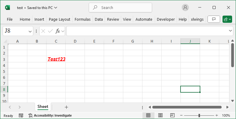Screen dimensions: 236x119
Task: Cancel formula entry with the X icon
Action: point(43,31)
